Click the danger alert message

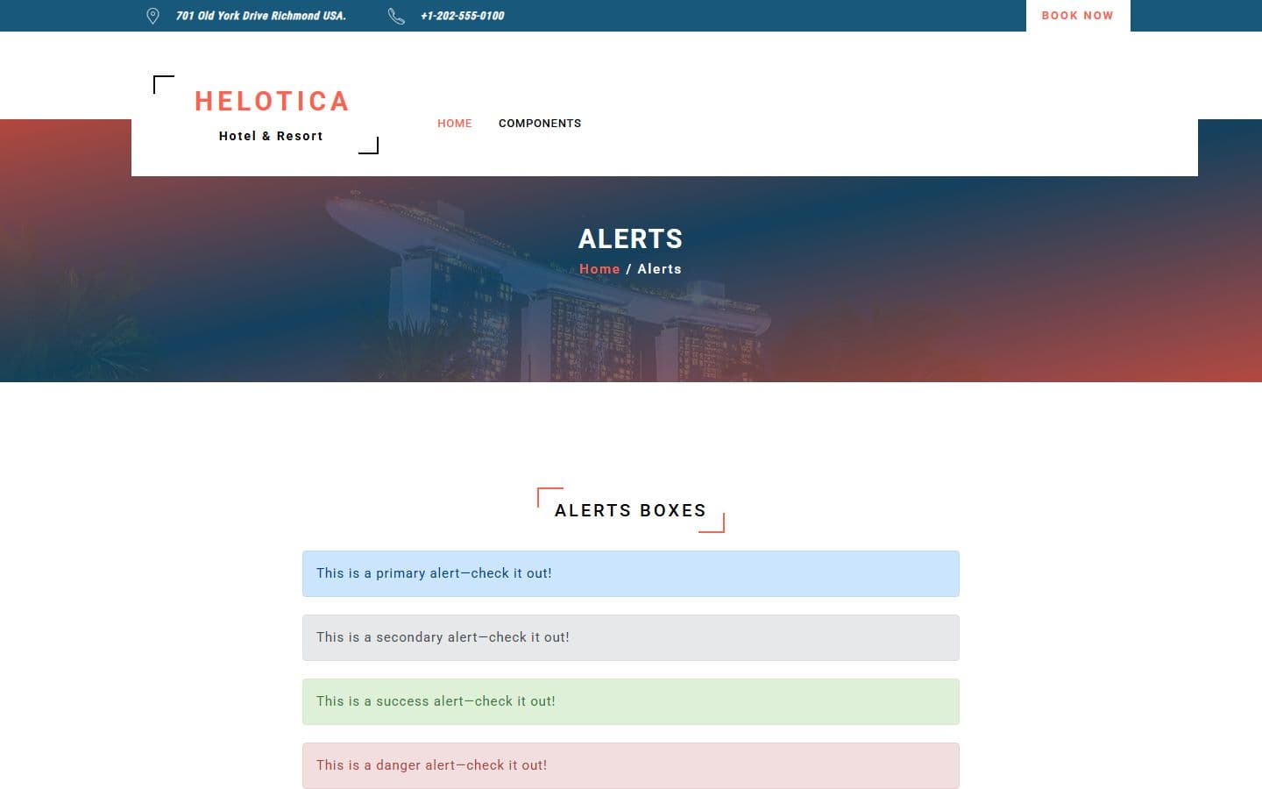pyautogui.click(x=631, y=765)
